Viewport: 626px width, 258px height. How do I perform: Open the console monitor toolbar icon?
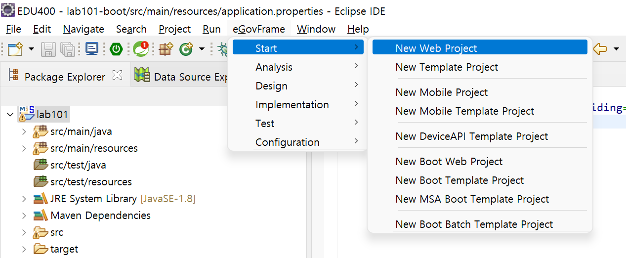(x=92, y=48)
